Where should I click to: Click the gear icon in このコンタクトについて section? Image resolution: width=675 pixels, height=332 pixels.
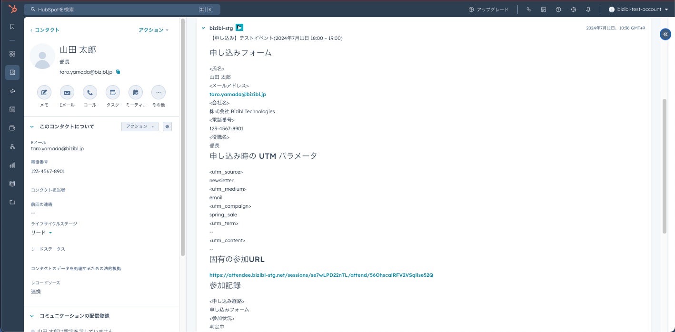[167, 127]
